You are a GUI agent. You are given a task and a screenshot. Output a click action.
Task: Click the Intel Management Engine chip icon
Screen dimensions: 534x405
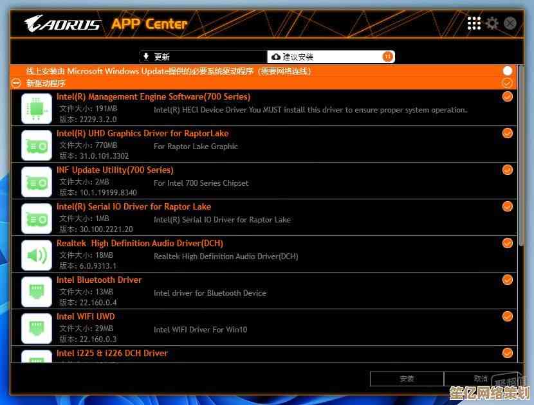click(x=37, y=109)
